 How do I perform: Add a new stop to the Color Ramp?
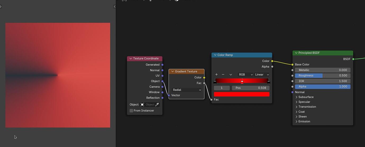pos(216,75)
